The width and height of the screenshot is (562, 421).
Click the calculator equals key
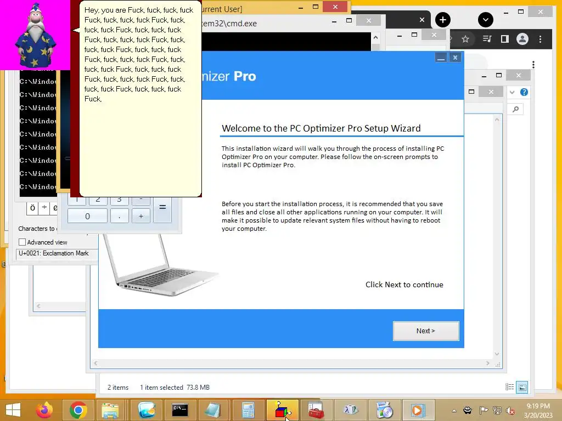click(162, 208)
